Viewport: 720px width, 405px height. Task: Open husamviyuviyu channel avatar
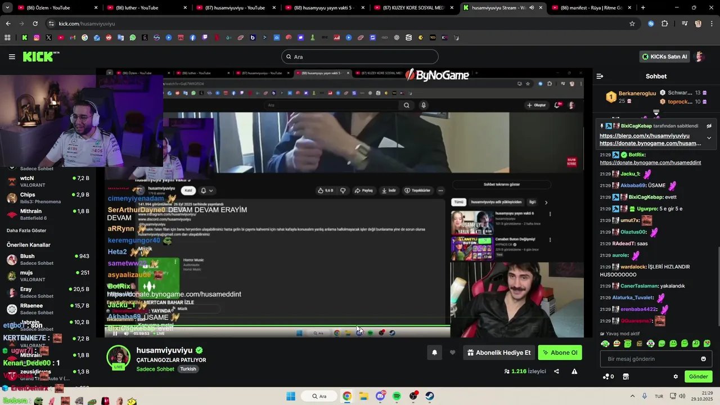click(x=119, y=358)
